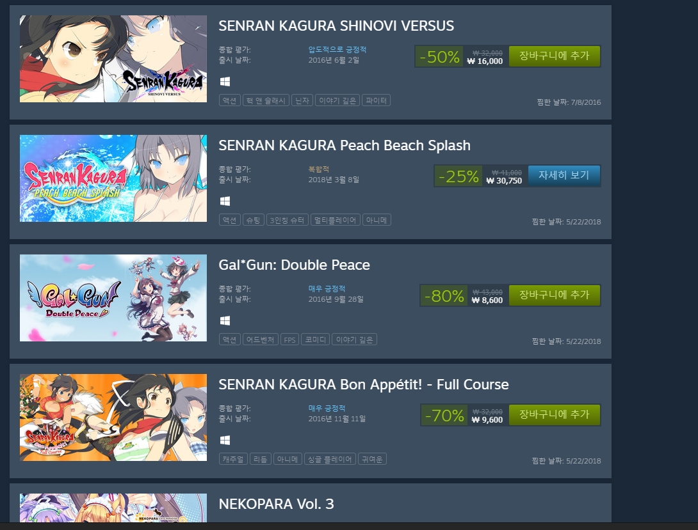The height and width of the screenshot is (530, 698).
Task: Click Windows icon under Peach Beach Splash
Action: [225, 201]
